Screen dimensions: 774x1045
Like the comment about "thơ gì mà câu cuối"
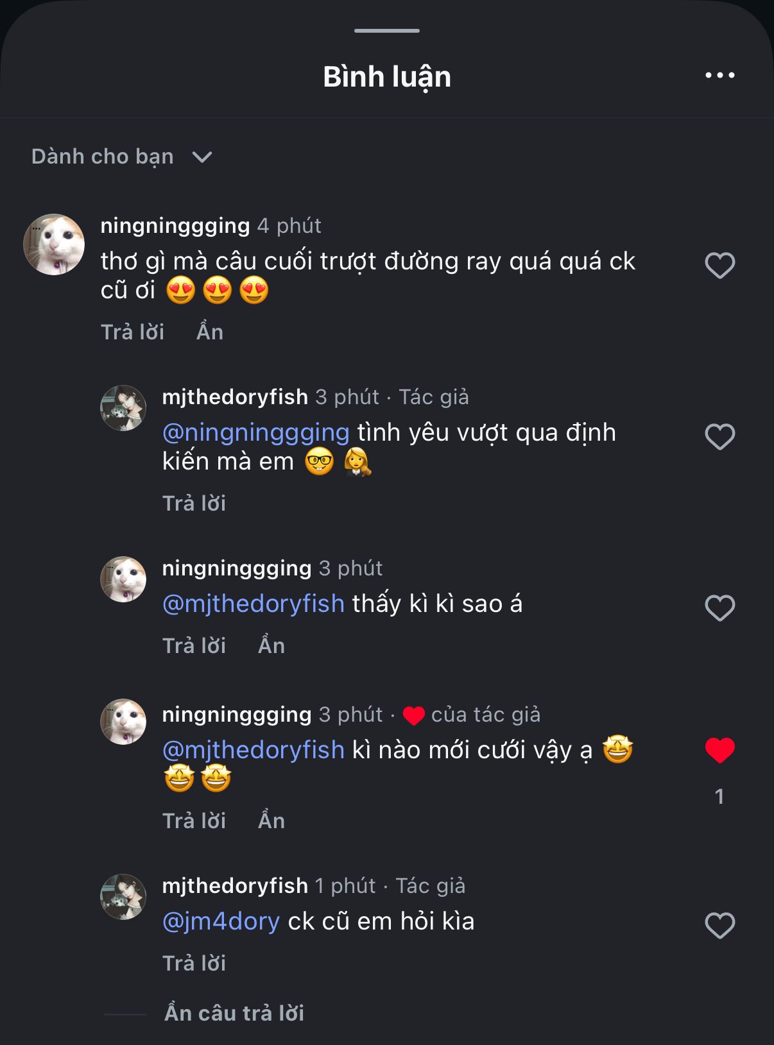point(719,266)
